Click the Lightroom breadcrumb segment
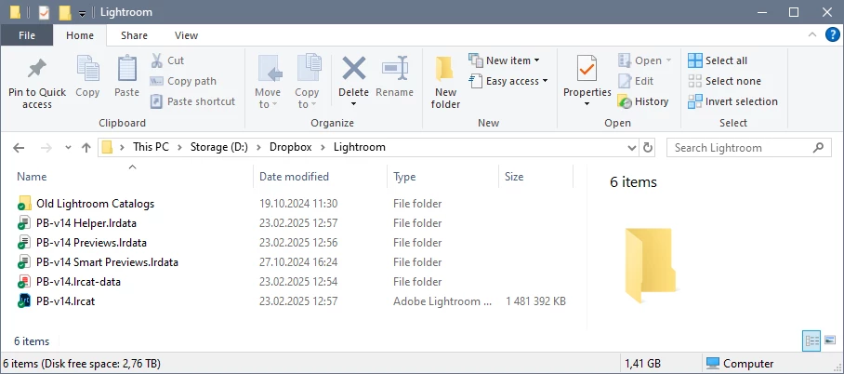The width and height of the screenshot is (844, 374). [x=360, y=147]
